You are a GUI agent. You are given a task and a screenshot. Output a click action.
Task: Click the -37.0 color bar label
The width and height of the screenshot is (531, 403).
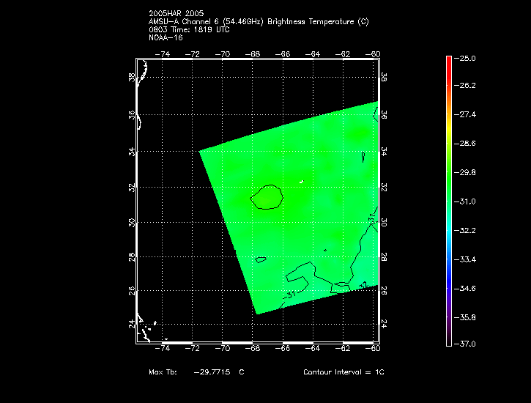(x=467, y=344)
